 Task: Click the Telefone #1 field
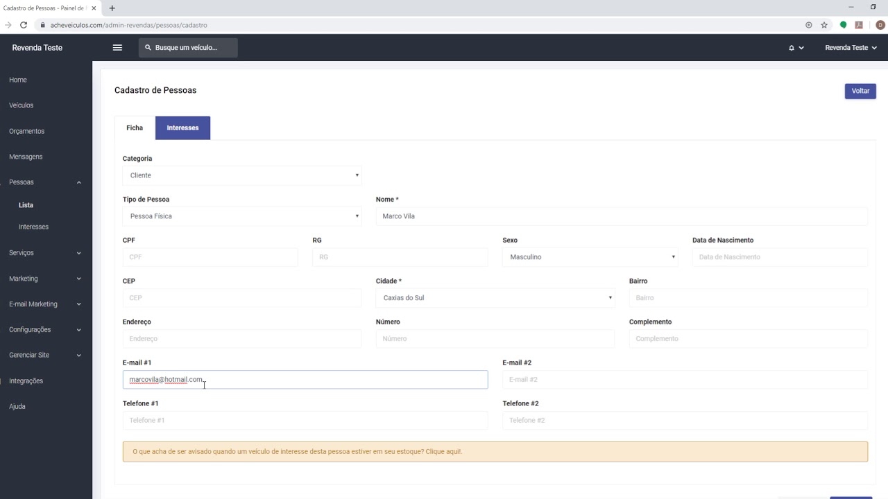click(x=305, y=421)
